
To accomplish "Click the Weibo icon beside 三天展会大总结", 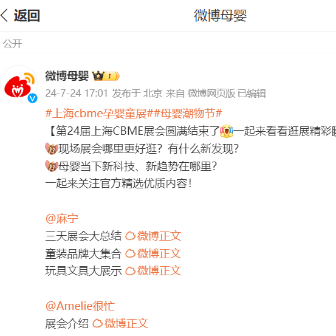I will coord(130,236).
